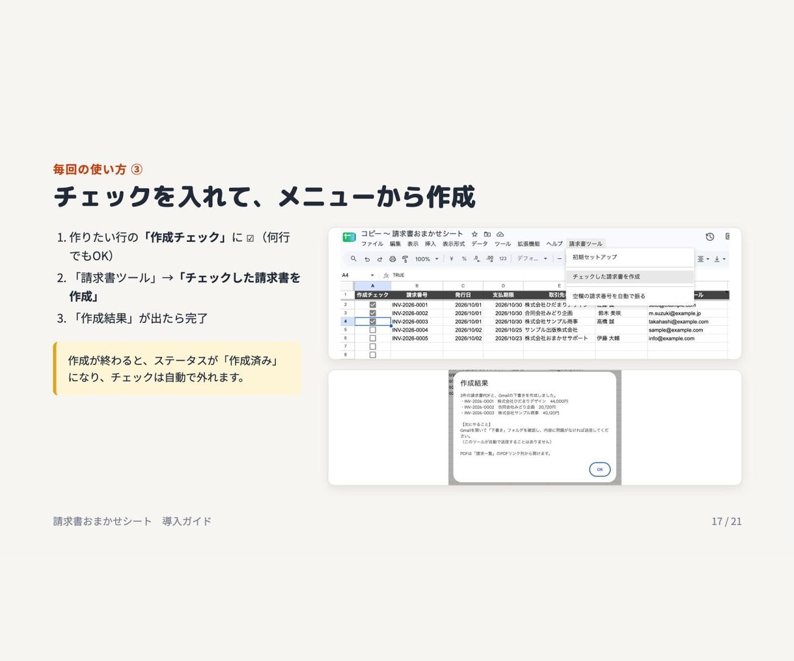Open the A4 name box dropdown
Viewport: 794px width, 661px height.
[x=372, y=275]
